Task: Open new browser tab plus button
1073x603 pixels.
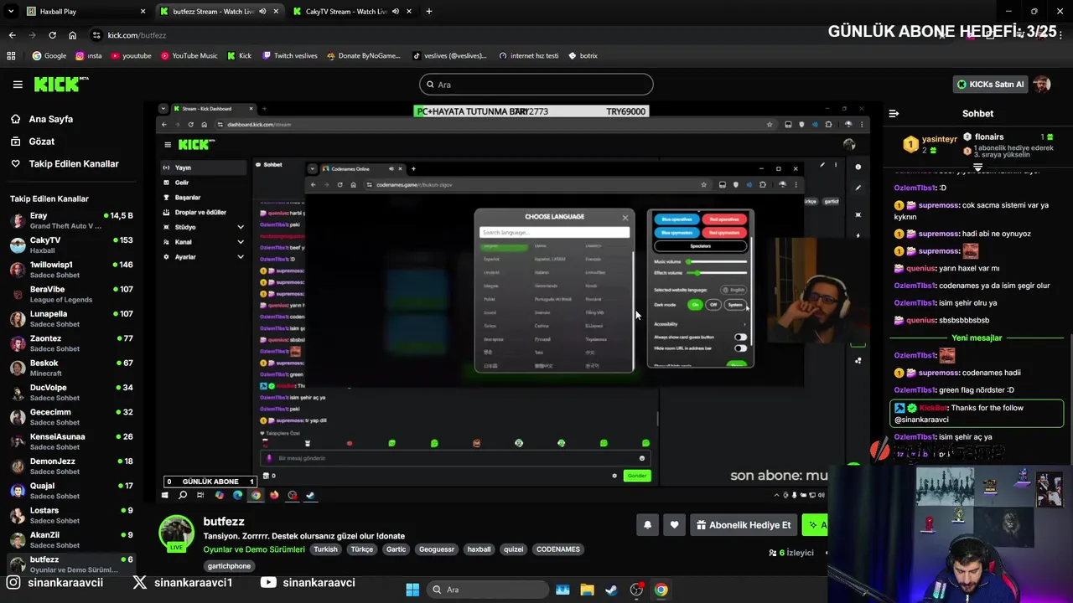Action: tap(428, 12)
